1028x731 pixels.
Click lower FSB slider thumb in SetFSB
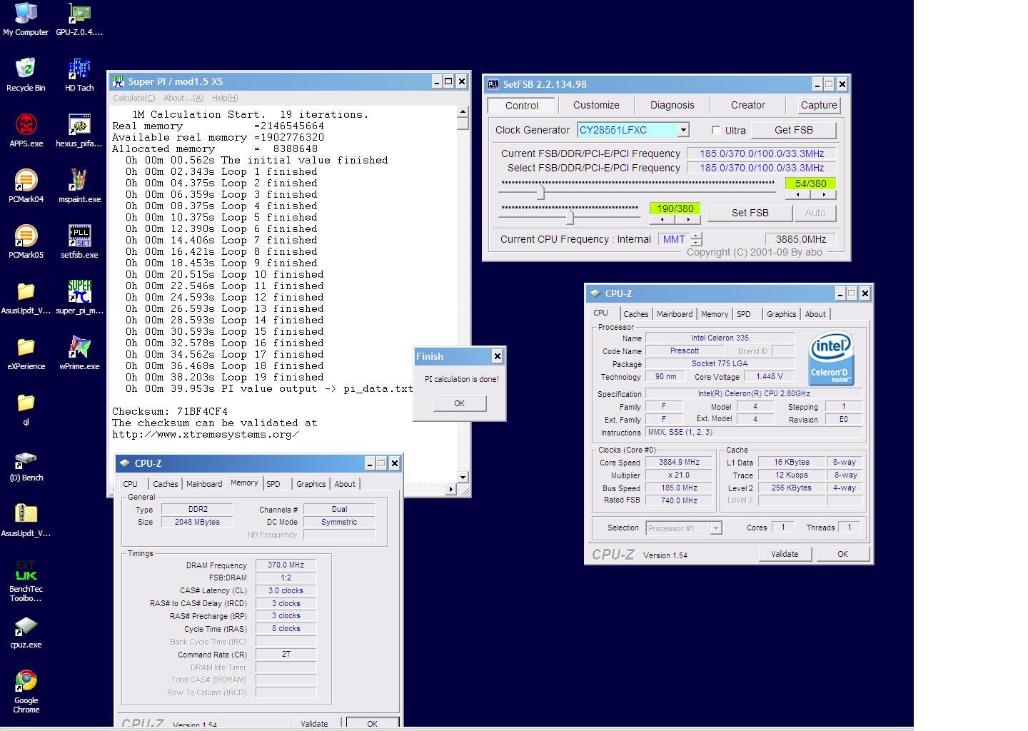[x=570, y=216]
